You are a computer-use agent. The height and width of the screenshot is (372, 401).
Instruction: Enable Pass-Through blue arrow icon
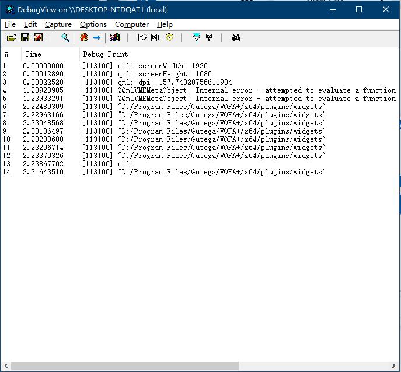tap(97, 38)
